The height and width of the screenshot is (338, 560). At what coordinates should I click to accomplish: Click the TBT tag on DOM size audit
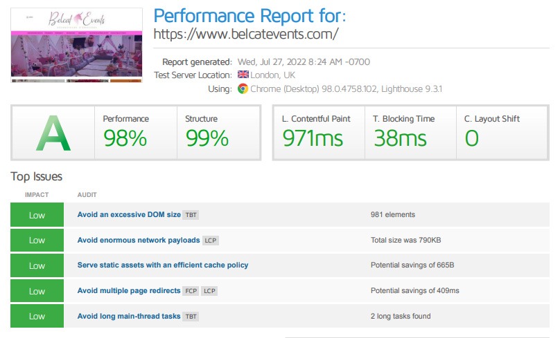[191, 215]
